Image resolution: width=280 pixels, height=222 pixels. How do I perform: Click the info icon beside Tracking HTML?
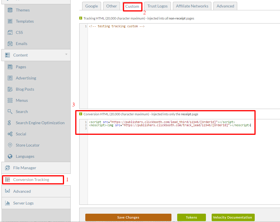point(81,18)
